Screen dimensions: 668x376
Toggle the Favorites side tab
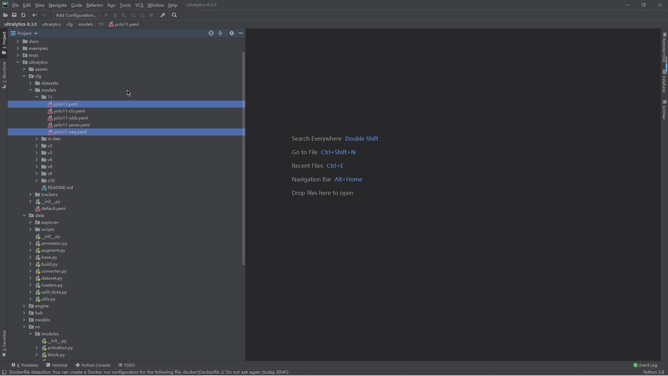point(4,343)
